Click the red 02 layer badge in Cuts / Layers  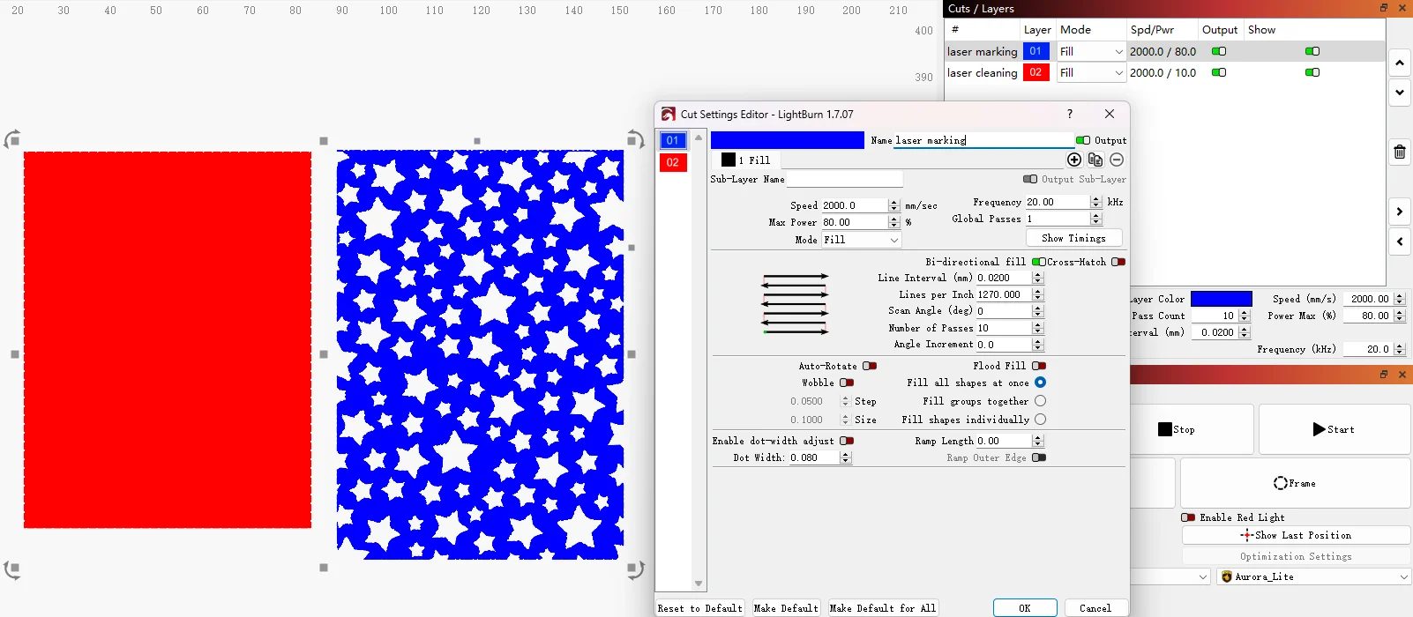1035,72
